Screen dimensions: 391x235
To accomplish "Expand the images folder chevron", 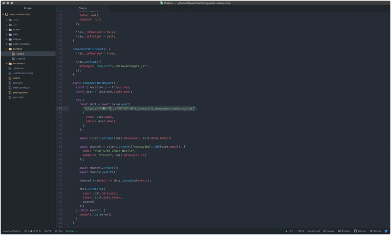I will [x=7, y=39].
